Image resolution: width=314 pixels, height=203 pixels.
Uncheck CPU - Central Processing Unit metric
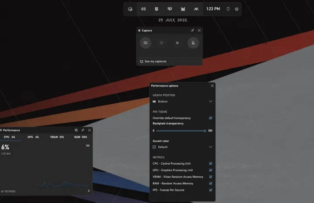211,164
